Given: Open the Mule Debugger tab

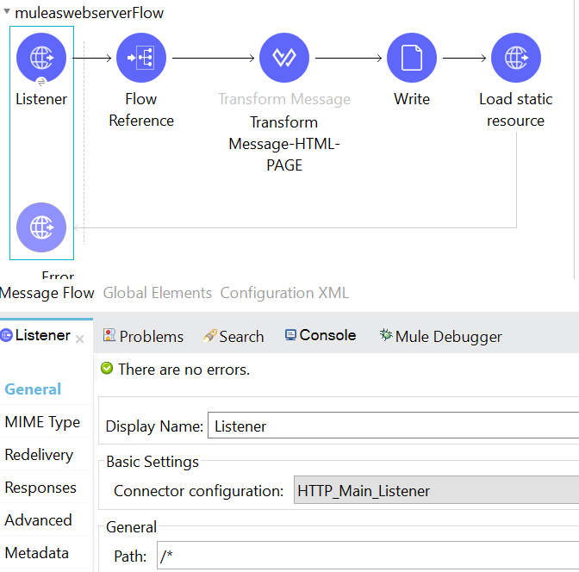Looking at the screenshot, I should click(440, 336).
